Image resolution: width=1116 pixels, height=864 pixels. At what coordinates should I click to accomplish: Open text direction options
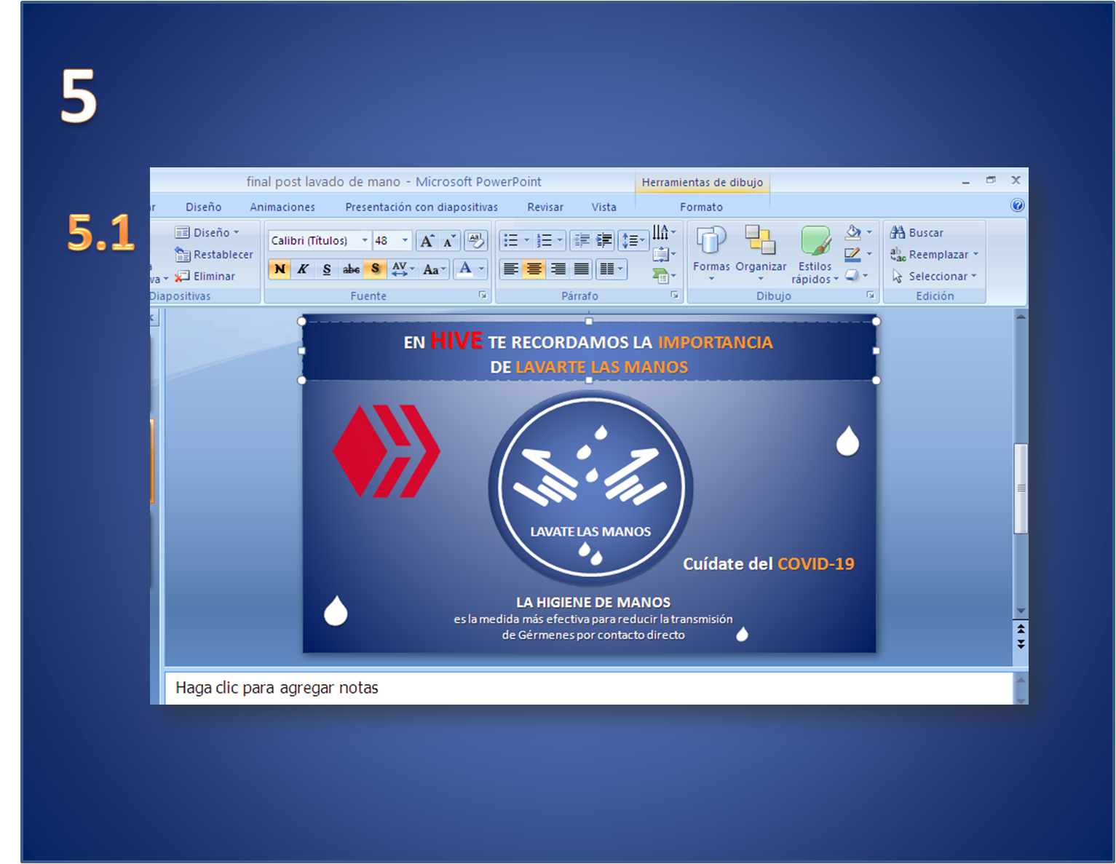664,232
